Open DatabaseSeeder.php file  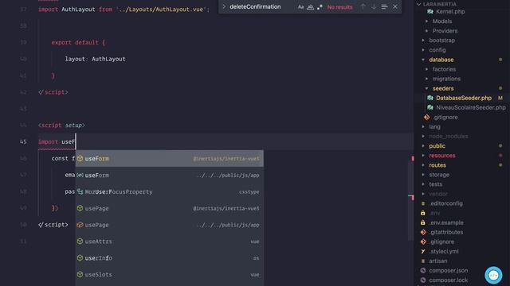click(464, 98)
